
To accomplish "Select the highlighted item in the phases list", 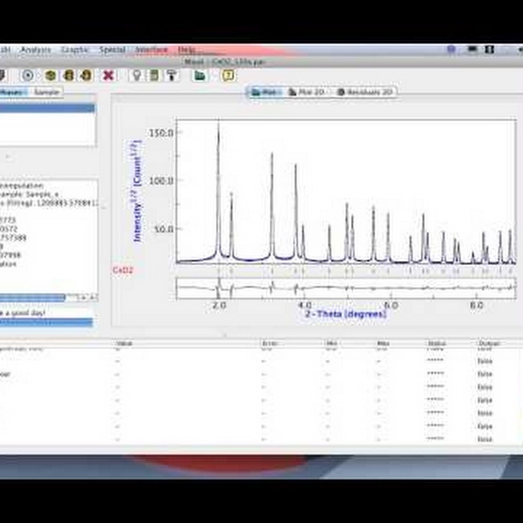I will tap(46, 108).
